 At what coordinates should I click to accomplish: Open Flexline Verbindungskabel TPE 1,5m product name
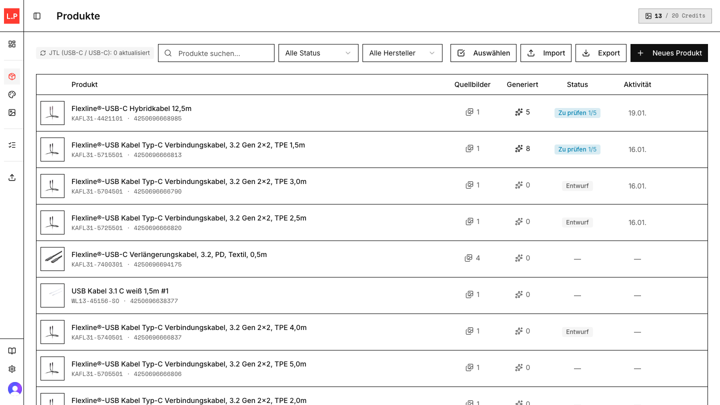click(188, 145)
